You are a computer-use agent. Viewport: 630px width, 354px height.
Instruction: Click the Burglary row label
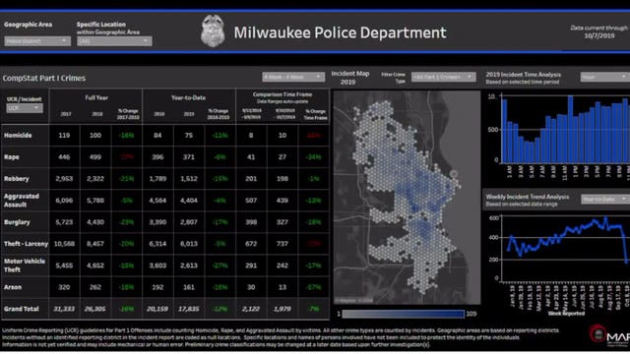tap(17, 222)
